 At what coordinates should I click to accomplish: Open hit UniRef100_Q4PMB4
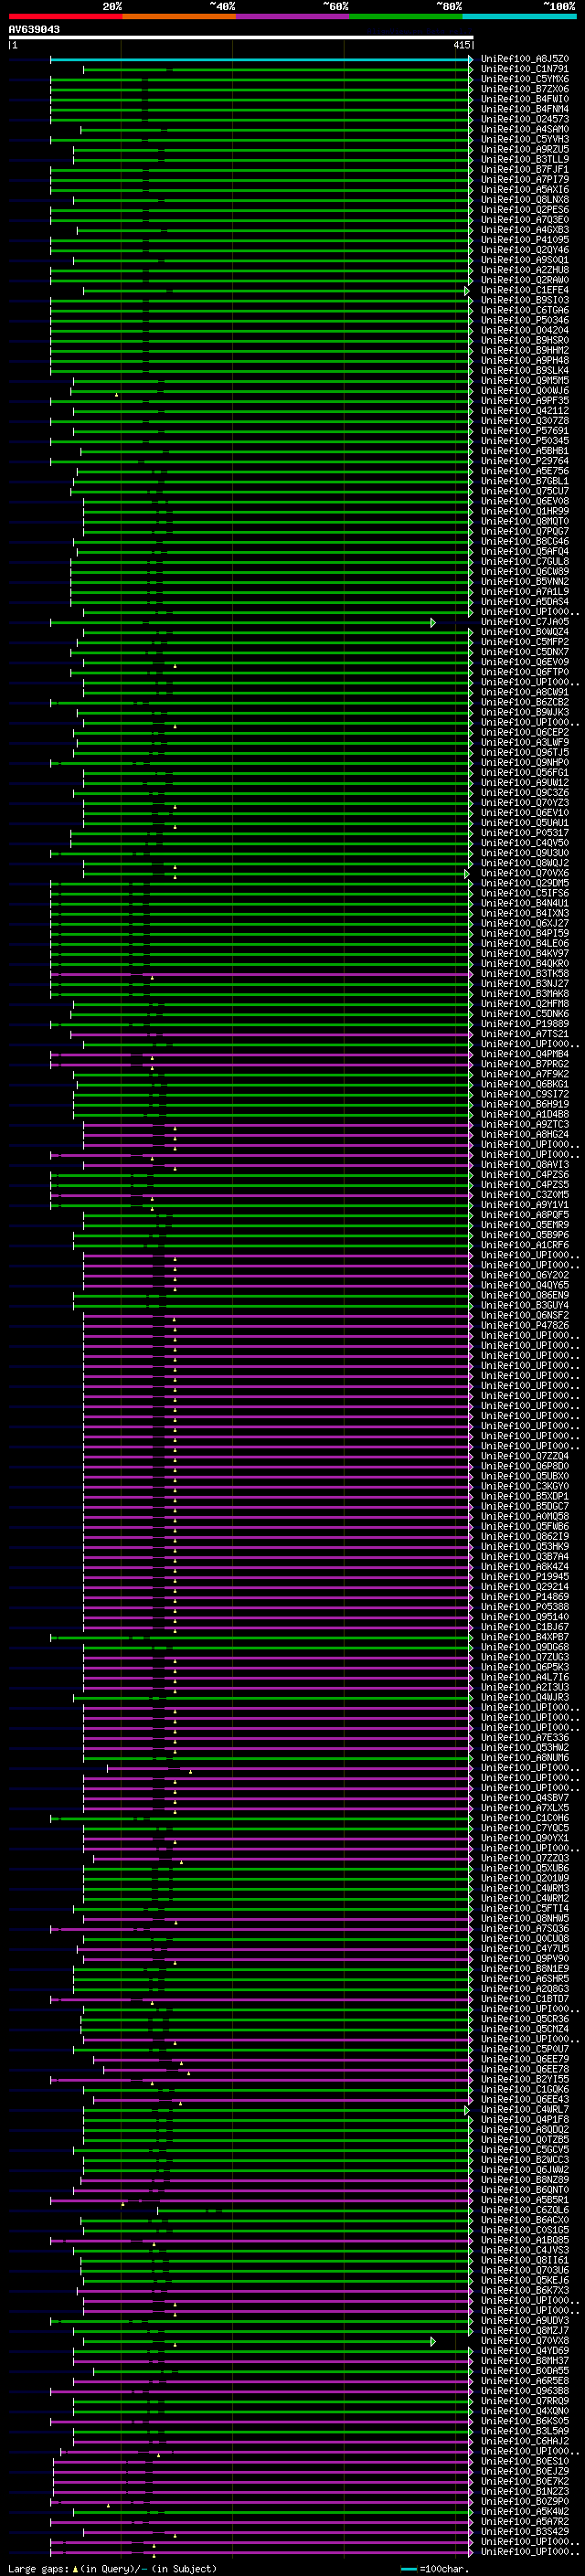(525, 1054)
